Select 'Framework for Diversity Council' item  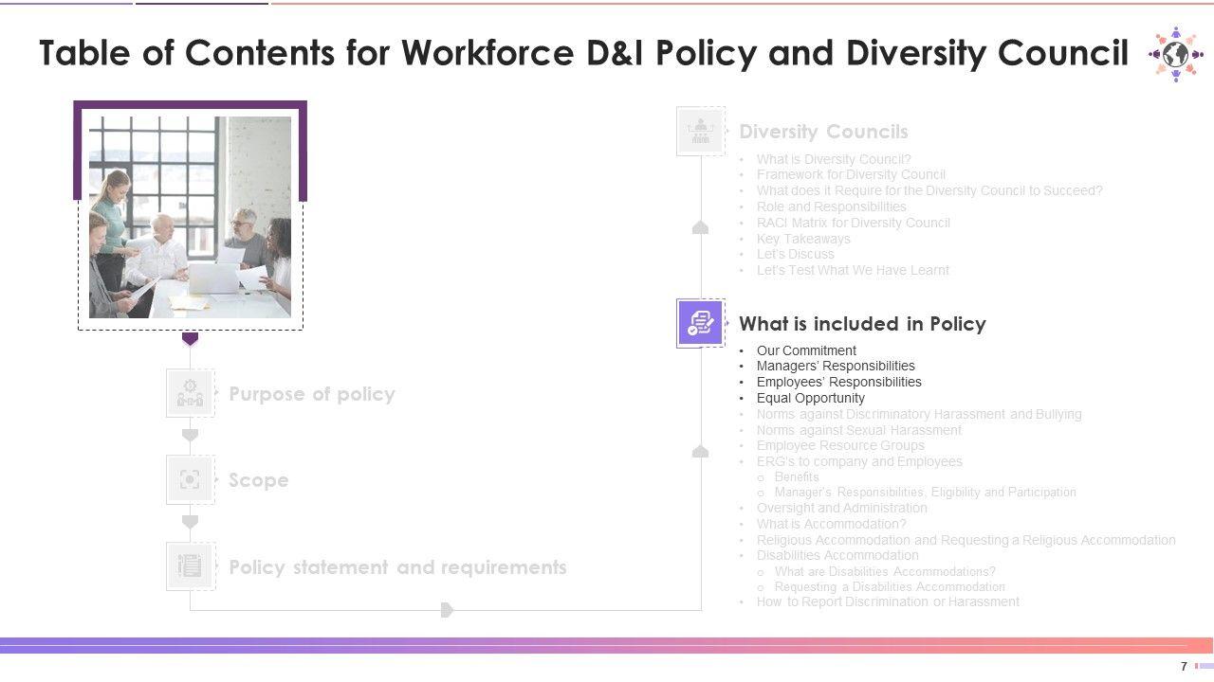click(851, 174)
